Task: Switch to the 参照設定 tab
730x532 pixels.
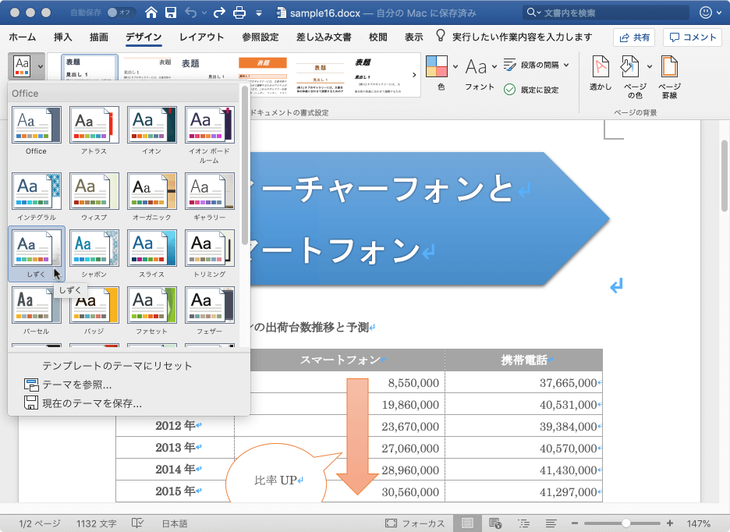Action: coord(260,37)
